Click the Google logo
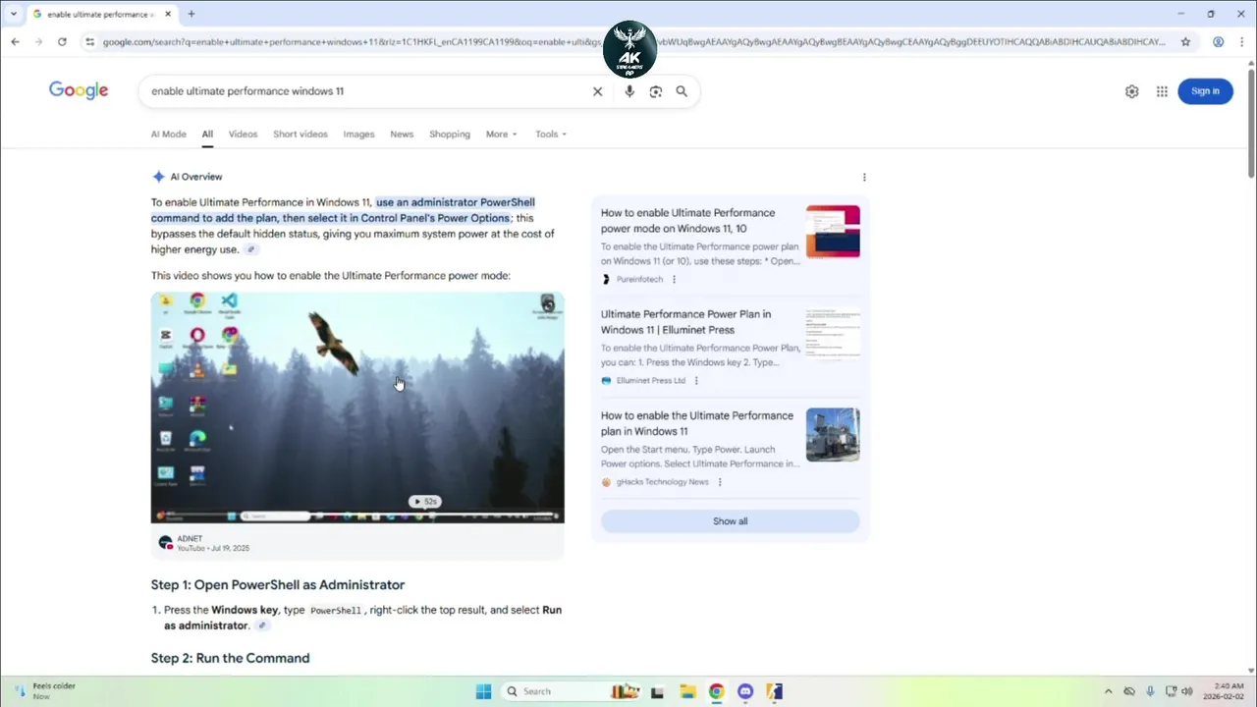 coord(79,91)
